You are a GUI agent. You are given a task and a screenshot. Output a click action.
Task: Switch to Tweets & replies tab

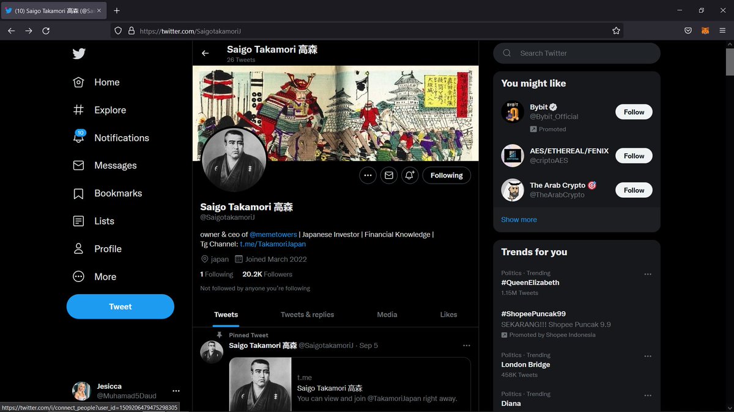tap(308, 314)
